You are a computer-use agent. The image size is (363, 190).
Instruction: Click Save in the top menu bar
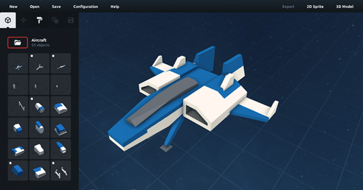point(56,6)
